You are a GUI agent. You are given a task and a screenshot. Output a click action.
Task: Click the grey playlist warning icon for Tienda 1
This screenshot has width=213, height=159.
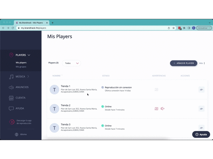click(x=156, y=89)
